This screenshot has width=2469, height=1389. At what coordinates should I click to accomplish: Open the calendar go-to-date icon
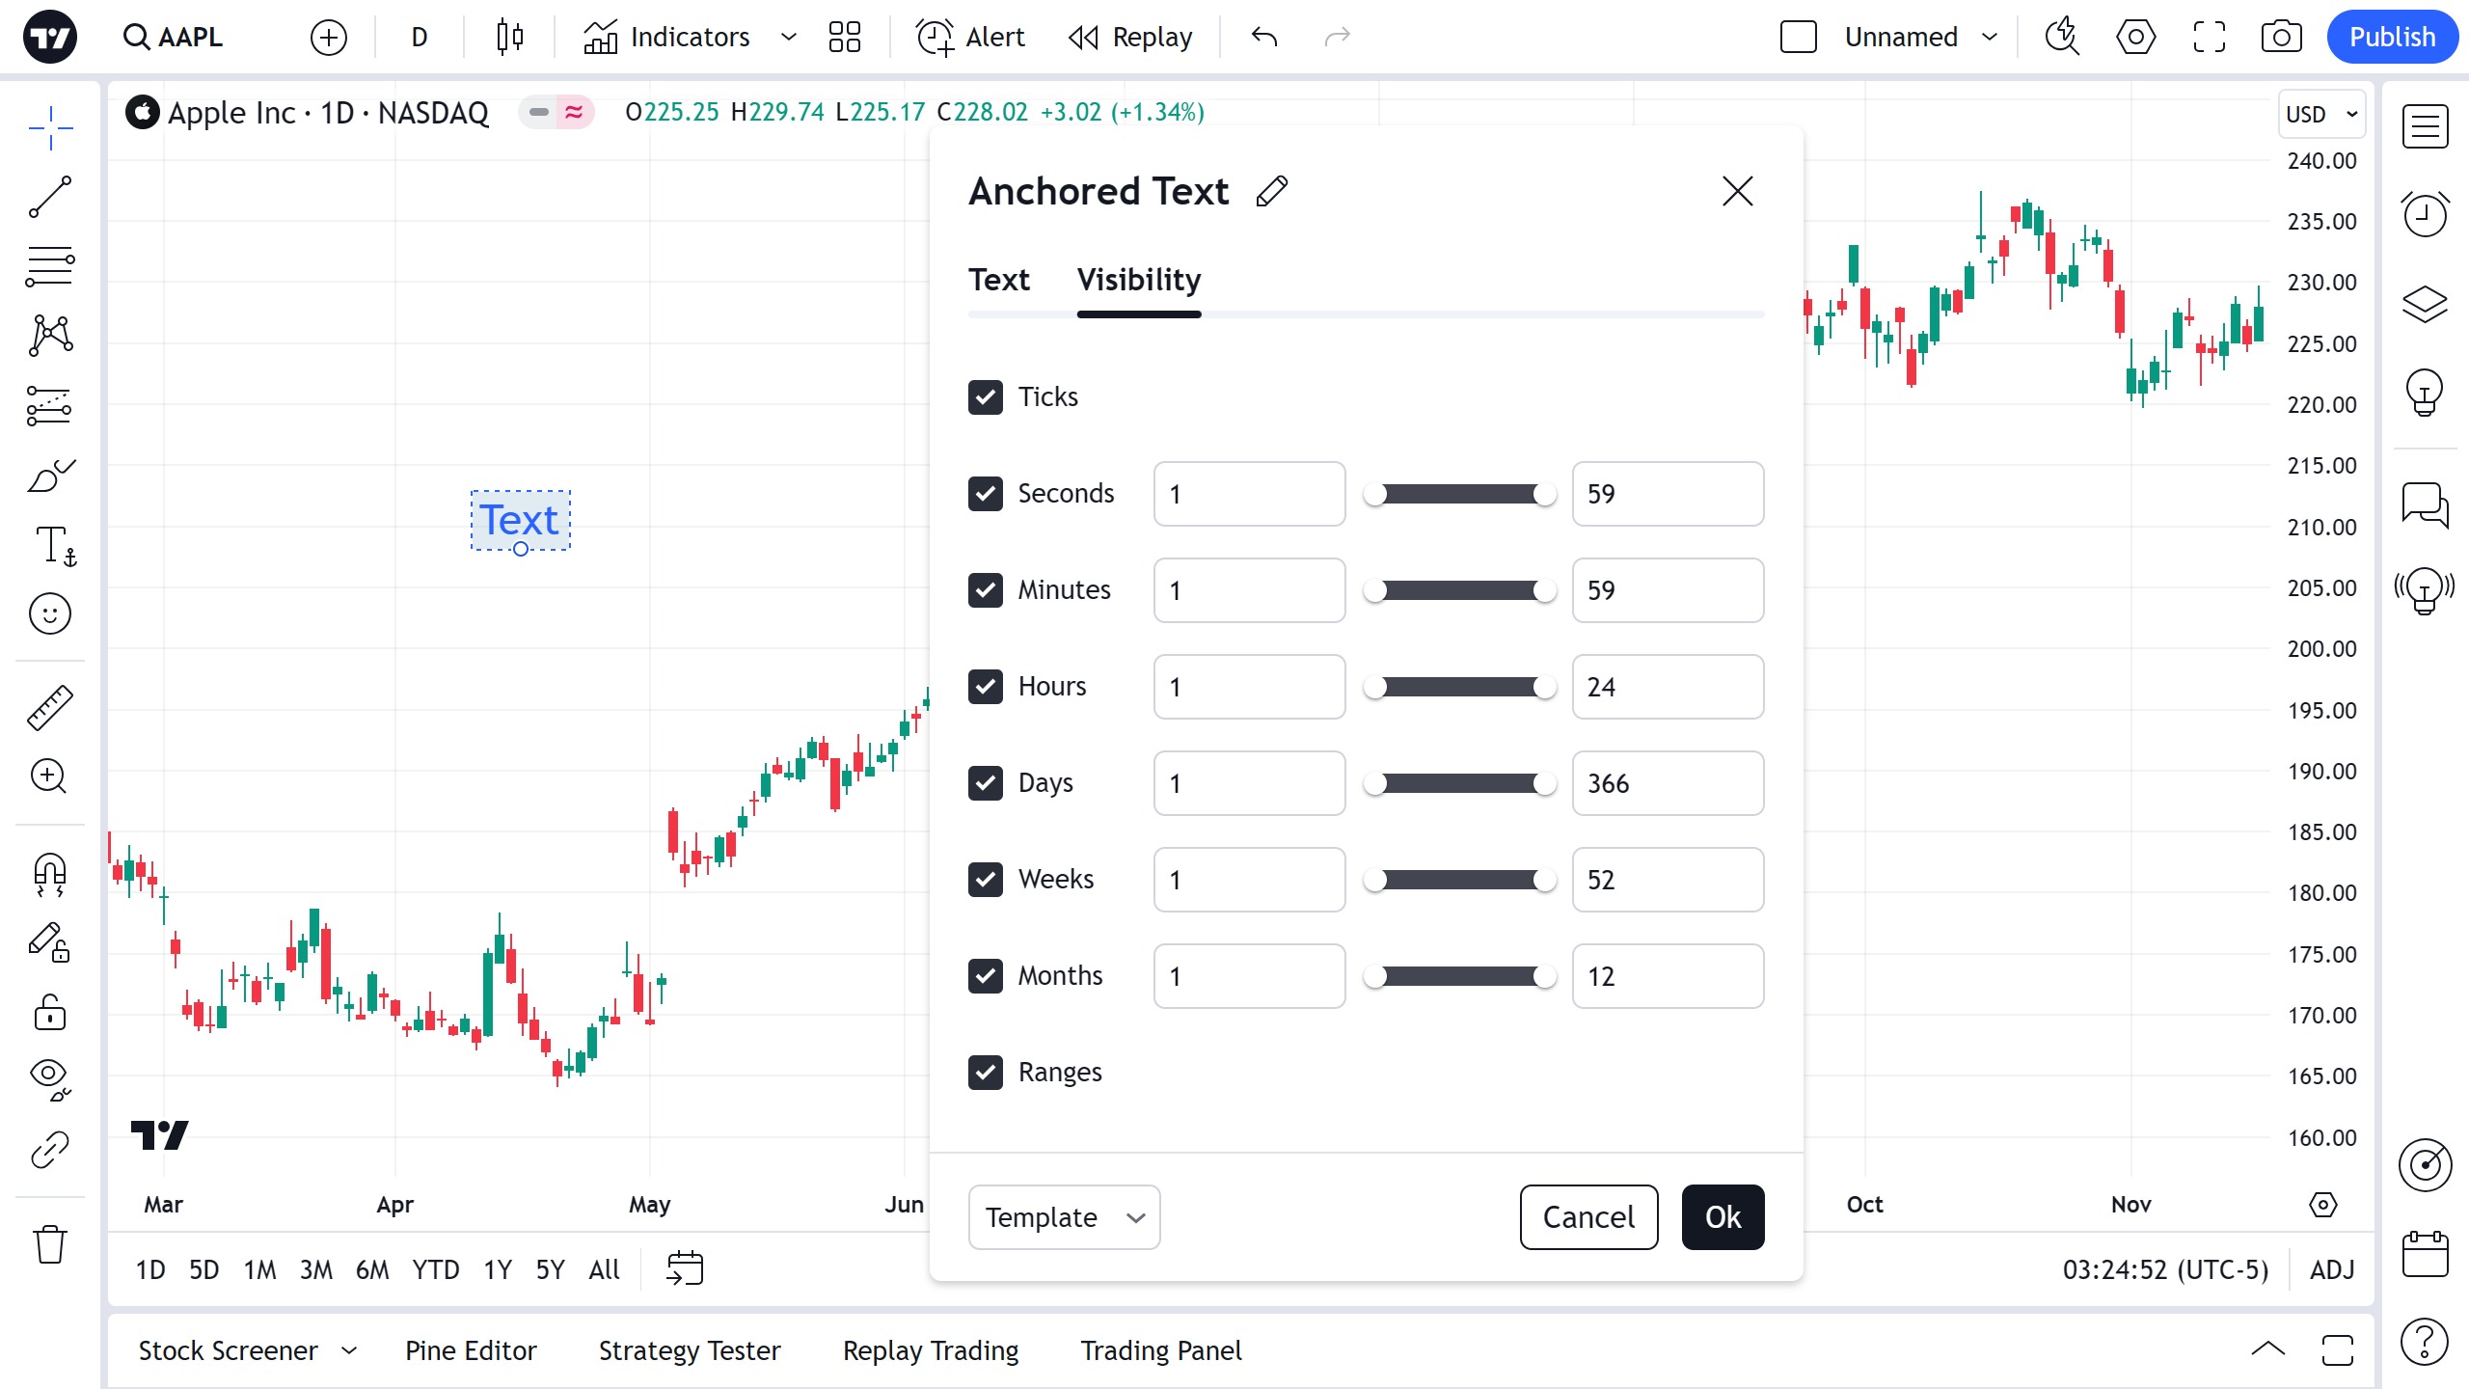pyautogui.click(x=685, y=1268)
